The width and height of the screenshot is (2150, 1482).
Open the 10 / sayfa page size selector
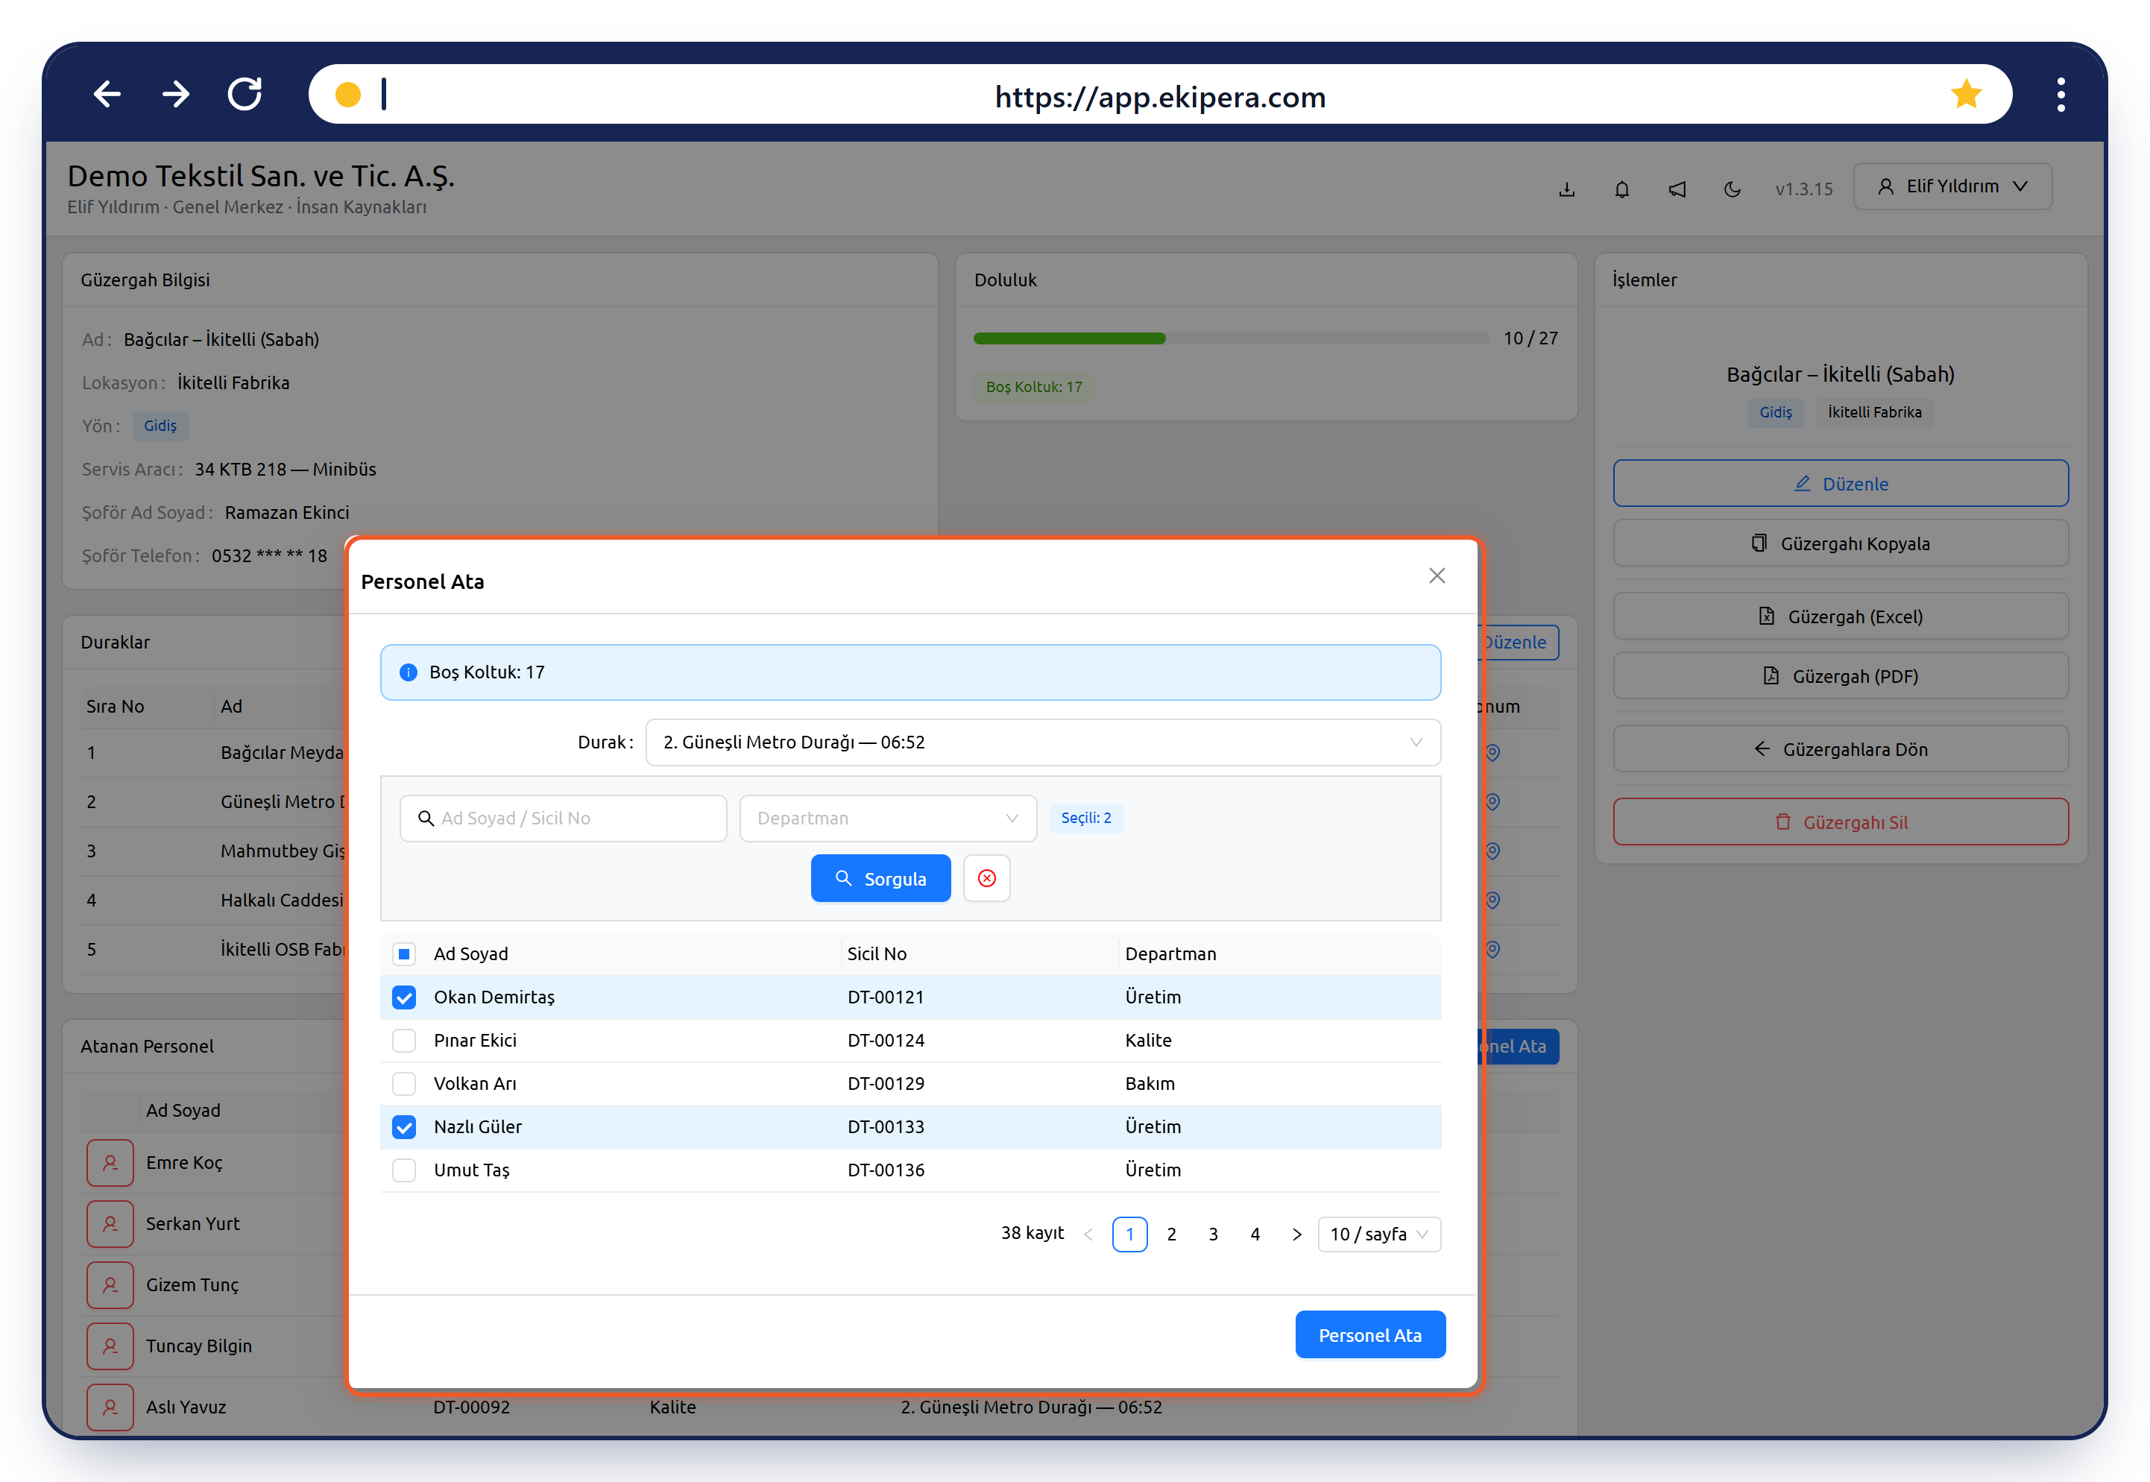[x=1379, y=1234]
